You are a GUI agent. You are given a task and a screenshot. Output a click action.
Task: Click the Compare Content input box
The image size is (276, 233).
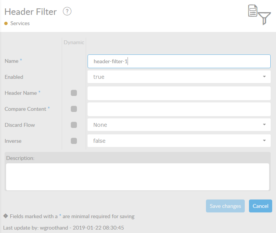[x=179, y=109]
